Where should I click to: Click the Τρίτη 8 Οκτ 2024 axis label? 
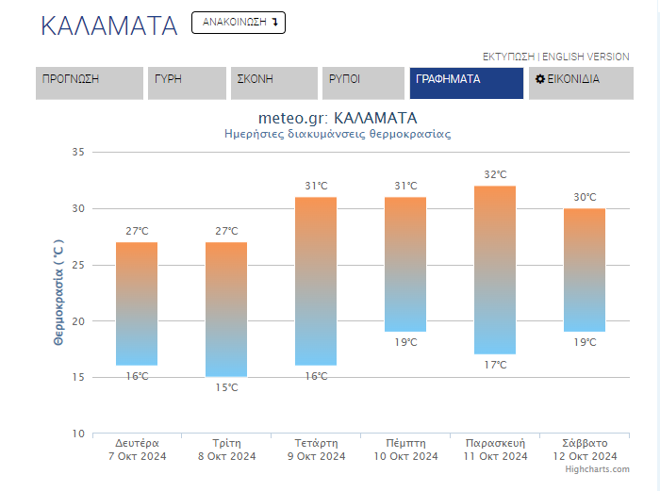coord(227,450)
